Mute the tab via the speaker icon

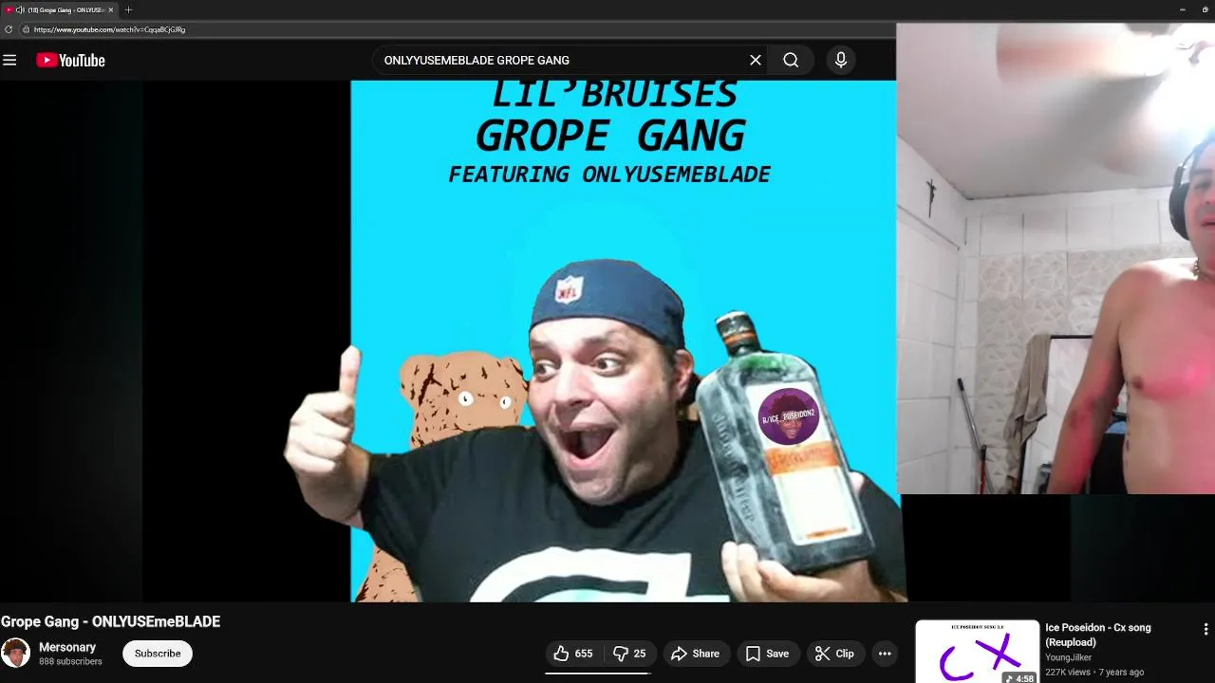[x=20, y=9]
